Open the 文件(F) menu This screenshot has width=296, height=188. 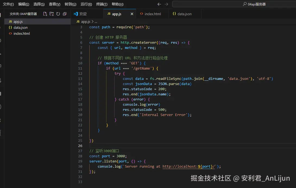point(8,4)
